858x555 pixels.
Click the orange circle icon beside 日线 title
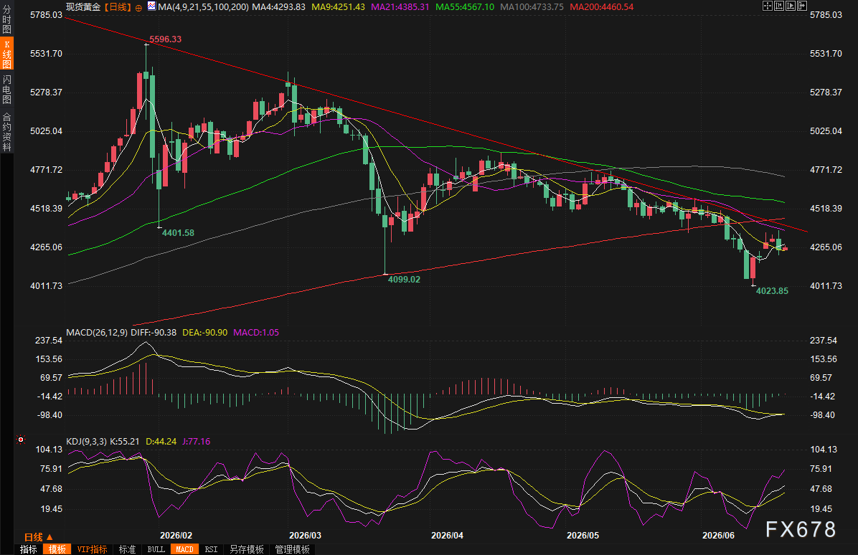click(x=138, y=8)
